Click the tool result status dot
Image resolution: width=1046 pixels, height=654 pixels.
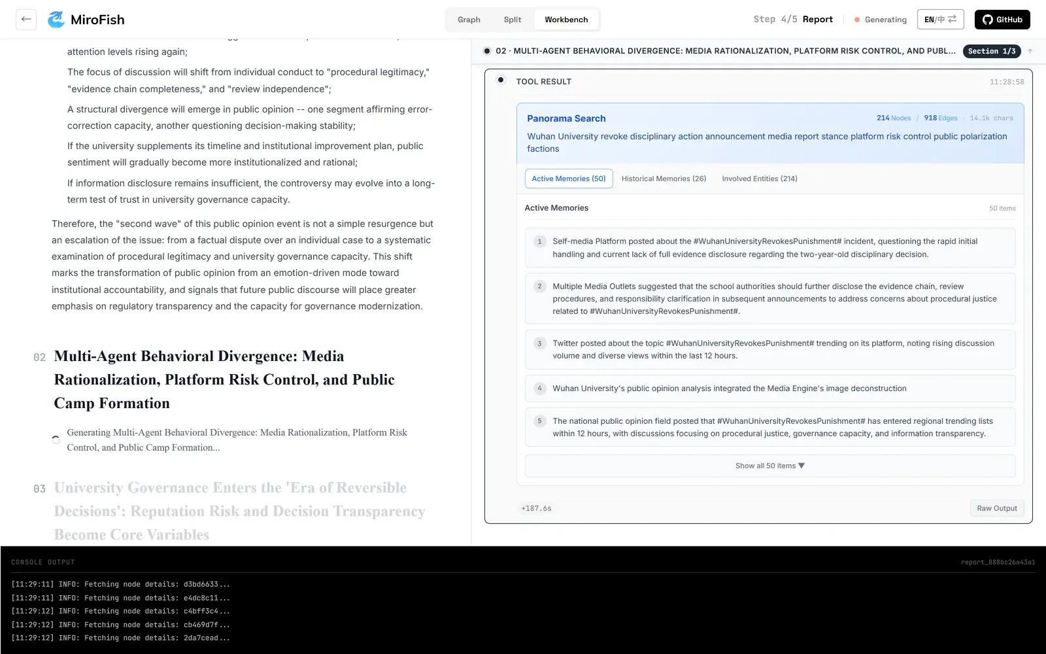pos(501,80)
